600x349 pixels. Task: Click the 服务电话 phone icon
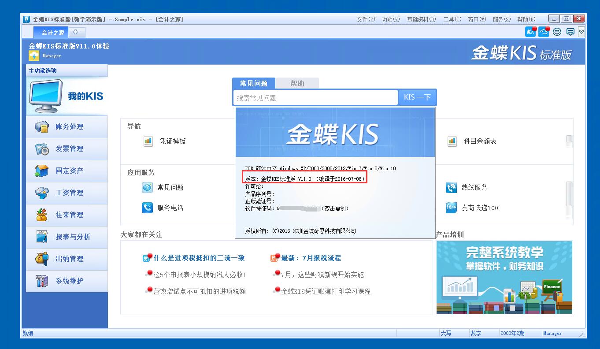(x=147, y=208)
